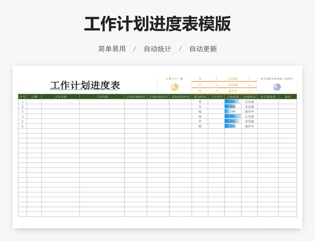Click the 计划结束时间 column header
Screen dimensions: 315x241
[x=158, y=97]
